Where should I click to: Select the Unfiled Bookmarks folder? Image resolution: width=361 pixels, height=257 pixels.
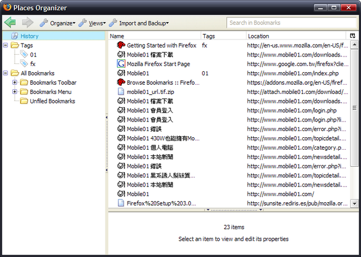tap(52, 101)
